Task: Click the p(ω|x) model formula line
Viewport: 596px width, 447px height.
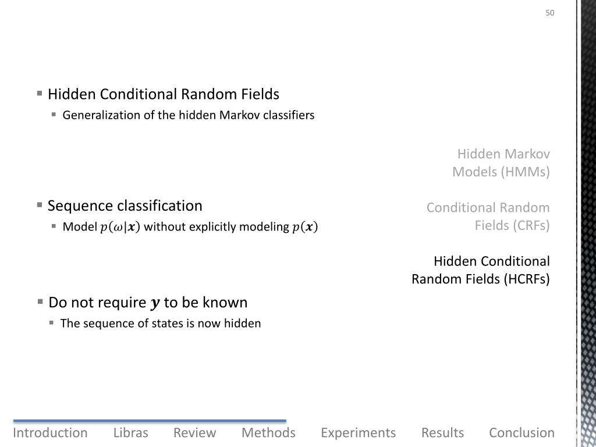Action: pos(190,227)
